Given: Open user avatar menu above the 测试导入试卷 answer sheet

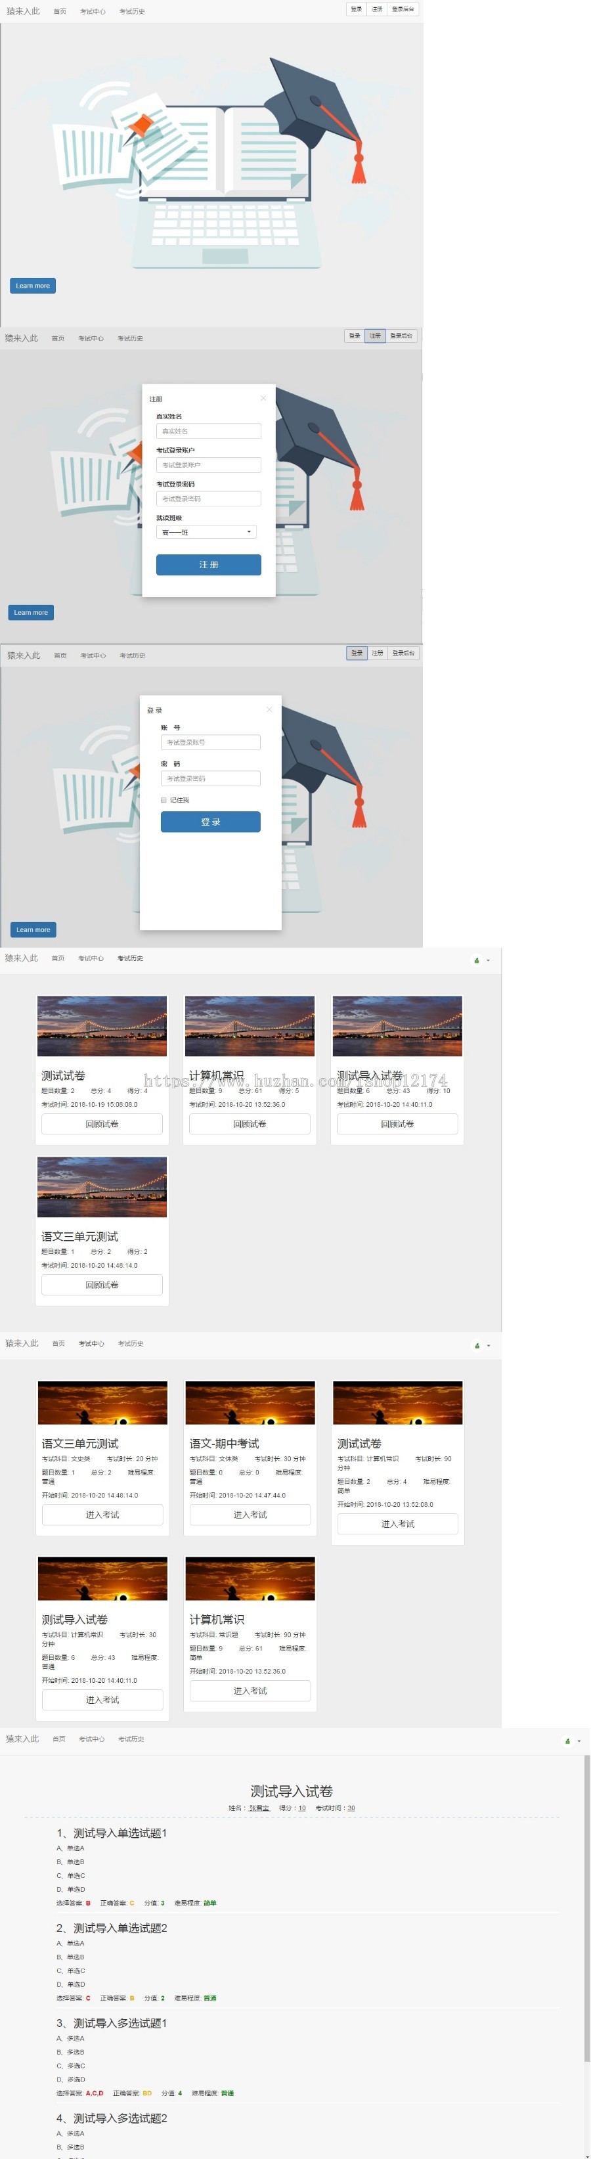Looking at the screenshot, I should point(573,1741).
